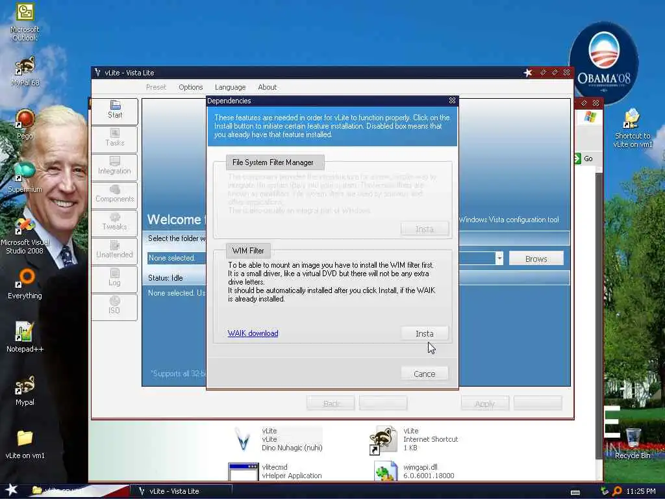Click 'Status: Idle' text
The image size is (665, 499).
pos(166,278)
